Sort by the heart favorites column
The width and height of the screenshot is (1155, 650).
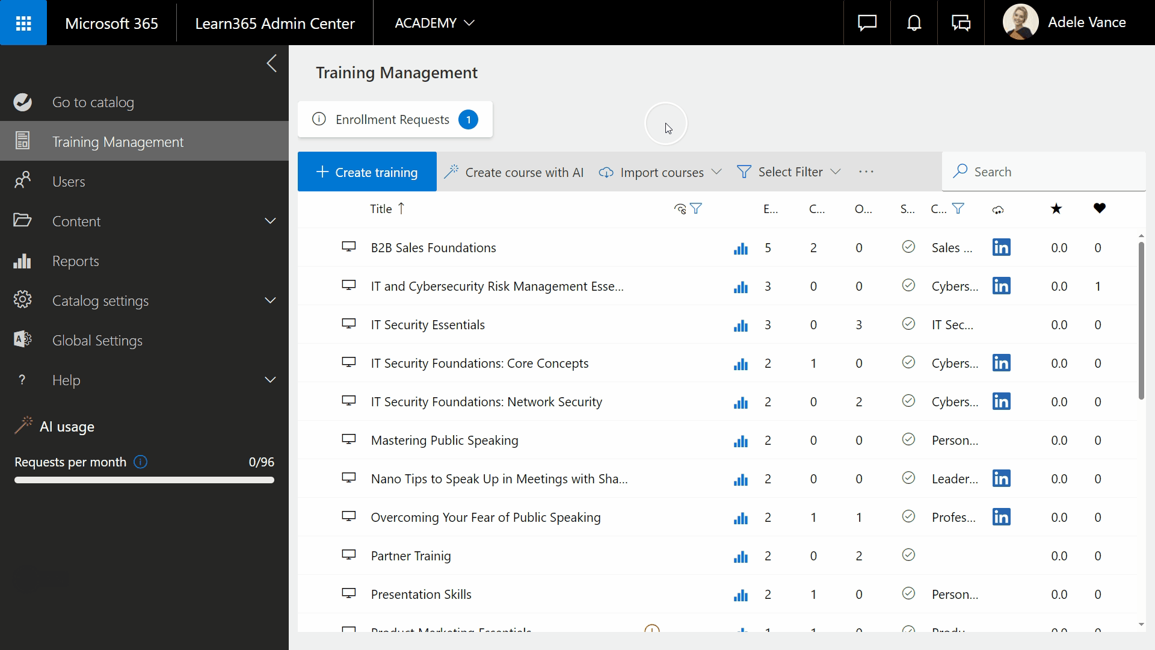(1100, 208)
